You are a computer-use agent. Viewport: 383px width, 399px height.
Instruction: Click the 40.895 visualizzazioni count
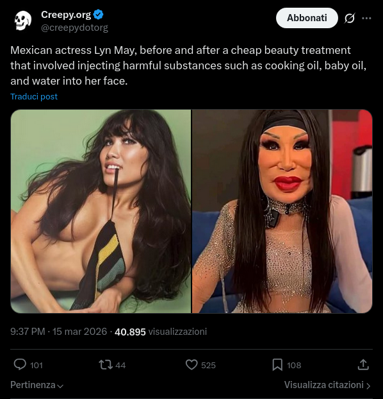click(x=161, y=332)
